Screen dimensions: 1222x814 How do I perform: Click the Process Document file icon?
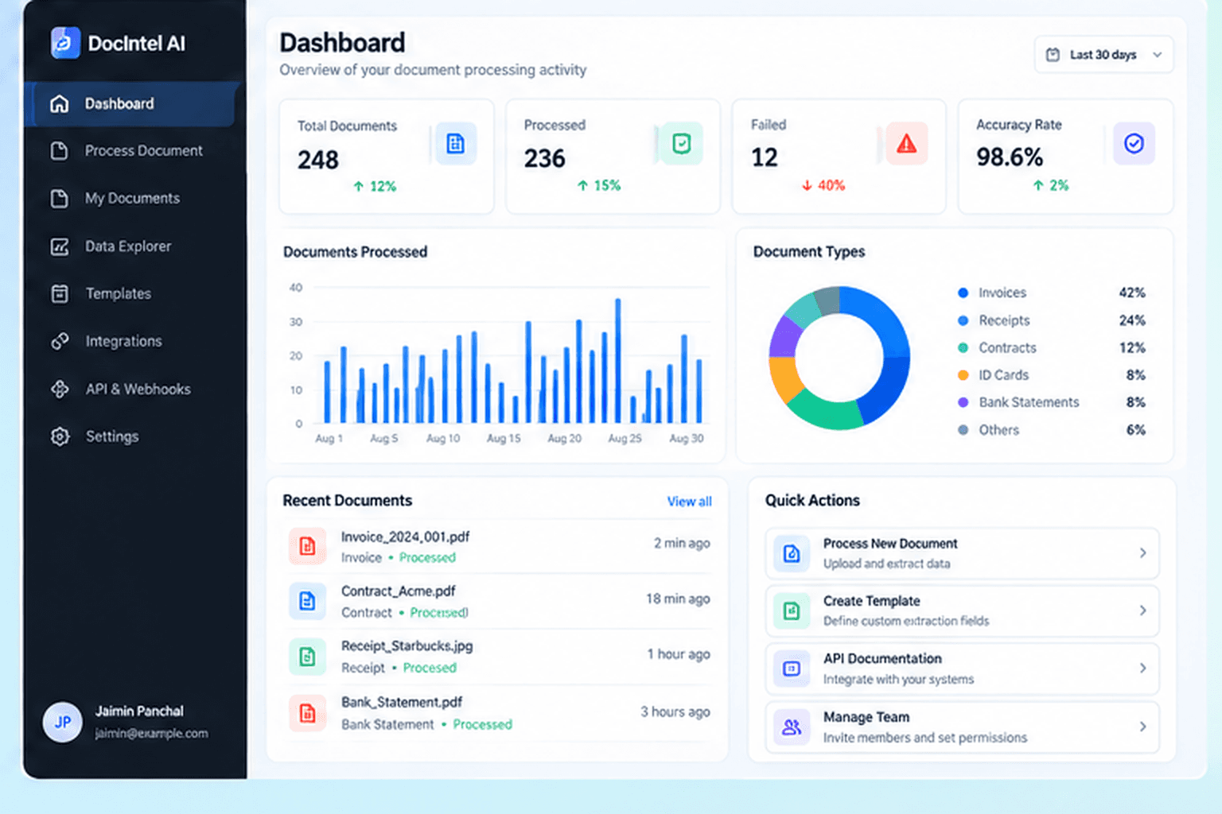click(60, 151)
